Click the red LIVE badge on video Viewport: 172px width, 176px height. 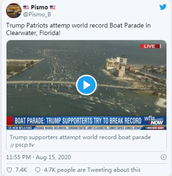150,46
